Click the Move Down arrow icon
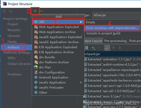This screenshot has width=141, height=108. 120,48
